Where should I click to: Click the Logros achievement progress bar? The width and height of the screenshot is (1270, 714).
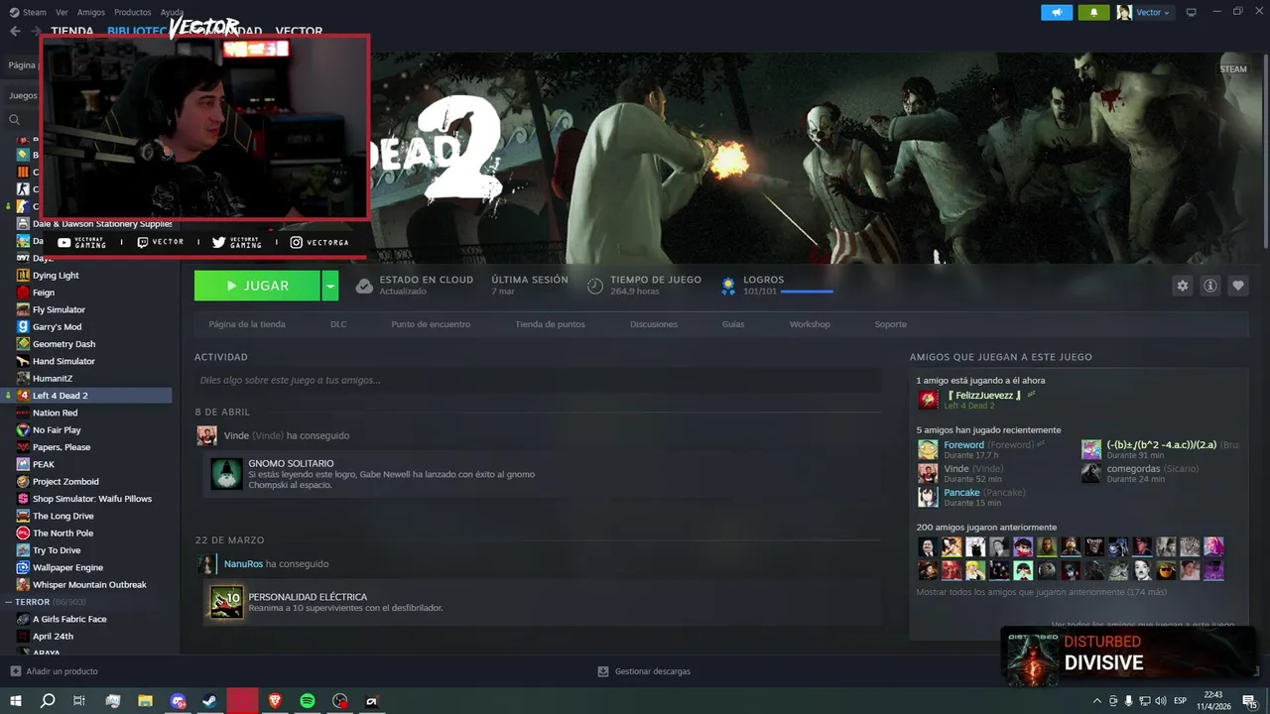tap(807, 292)
